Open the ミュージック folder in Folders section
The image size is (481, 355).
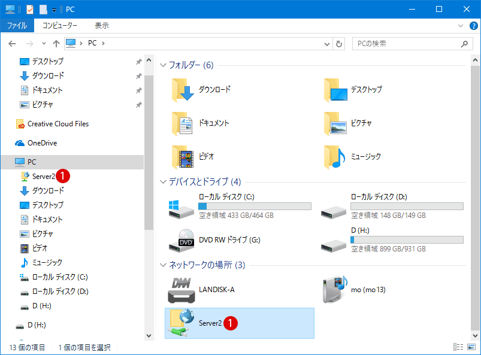click(352, 157)
